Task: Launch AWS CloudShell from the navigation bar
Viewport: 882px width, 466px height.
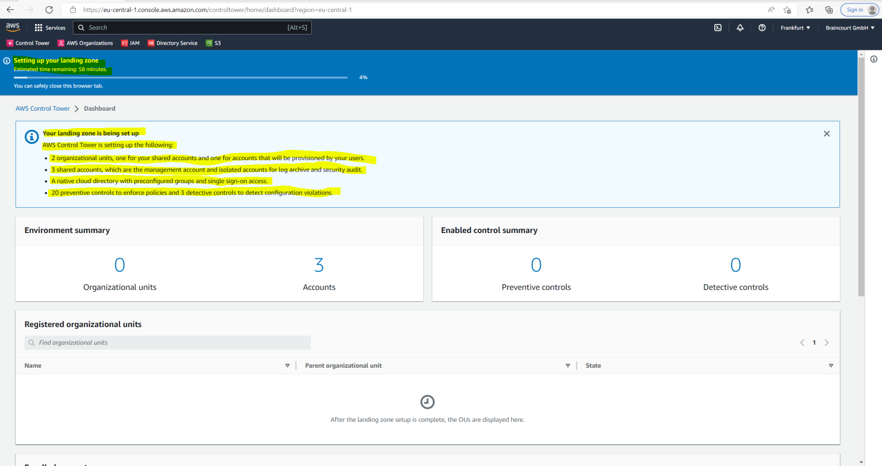Action: pos(718,27)
